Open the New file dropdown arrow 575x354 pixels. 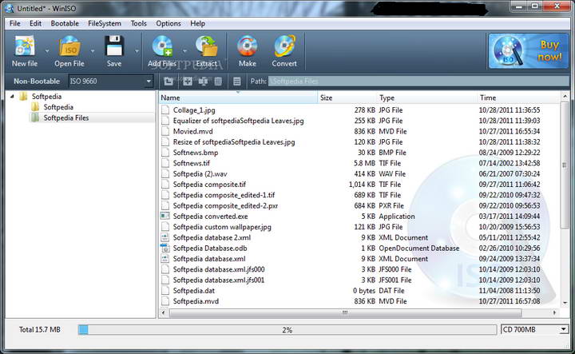47,51
